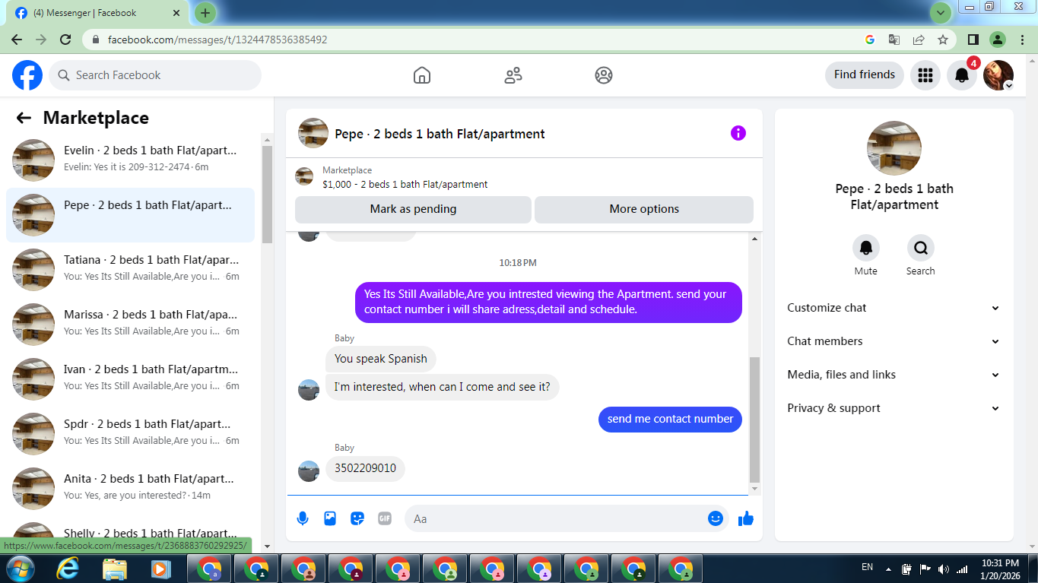
Task: Click the message 'I'm interested, when can I come'
Action: tap(443, 387)
